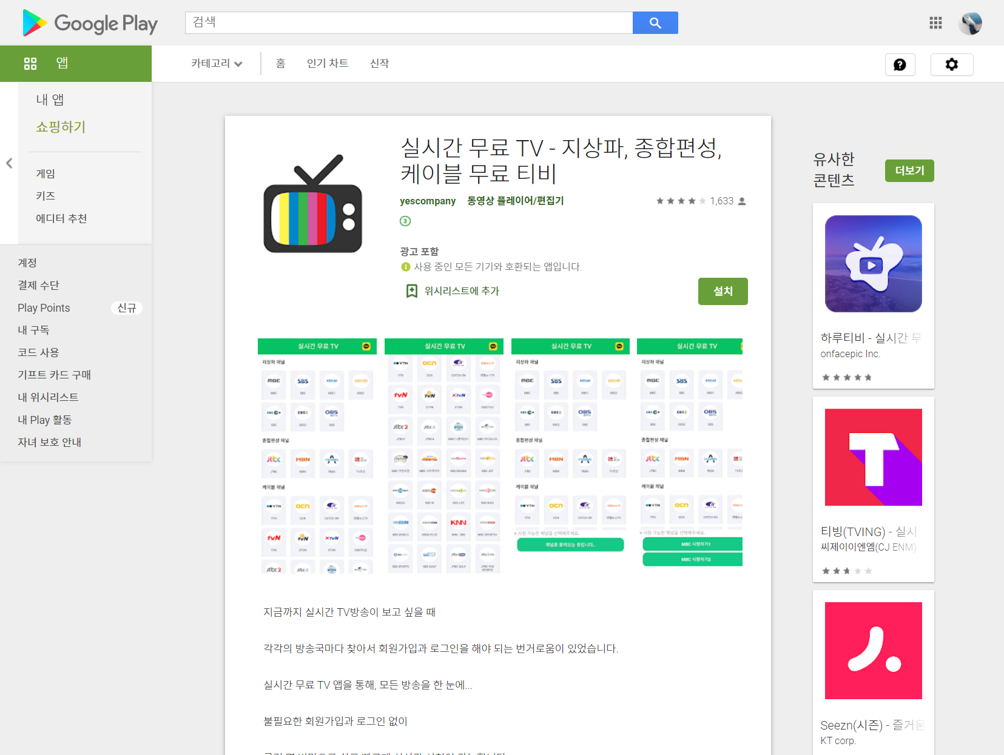Click the 앱 header label
Image resolution: width=1004 pixels, height=755 pixels.
tap(62, 63)
